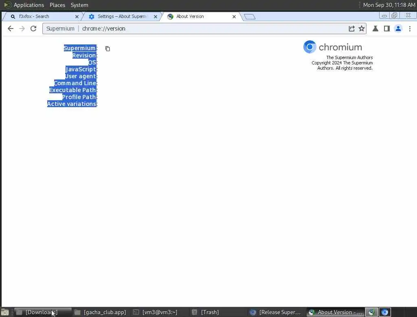417x317 pixels.
Task: Switch to the Settings – About Supermium tab
Action: click(x=121, y=17)
